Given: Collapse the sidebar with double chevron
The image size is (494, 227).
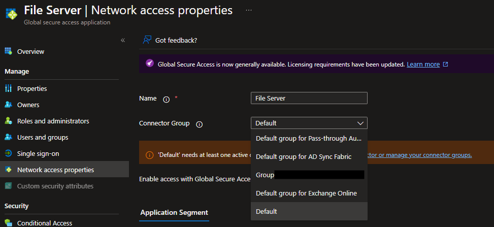Looking at the screenshot, I should pos(123,40).
